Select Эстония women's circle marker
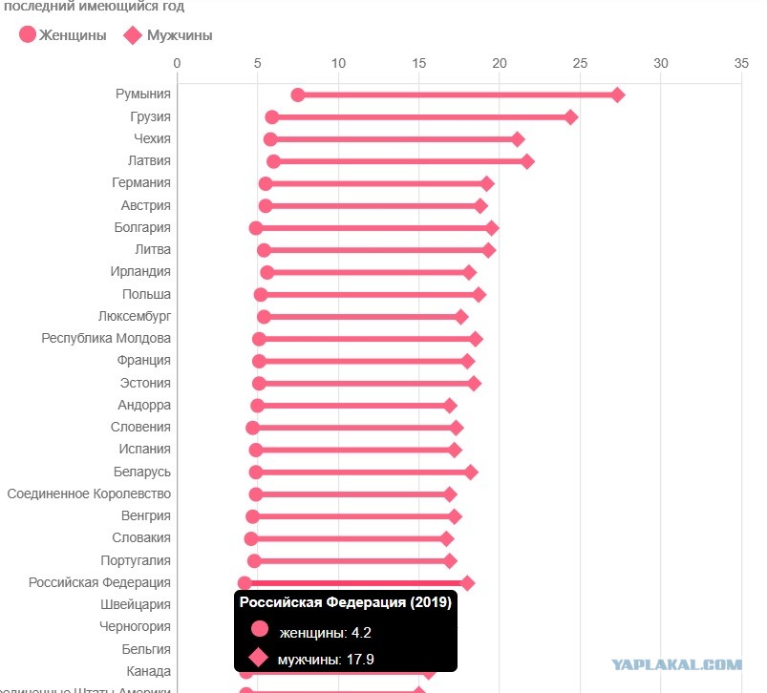Screen dimensions: 767x693 [259, 384]
